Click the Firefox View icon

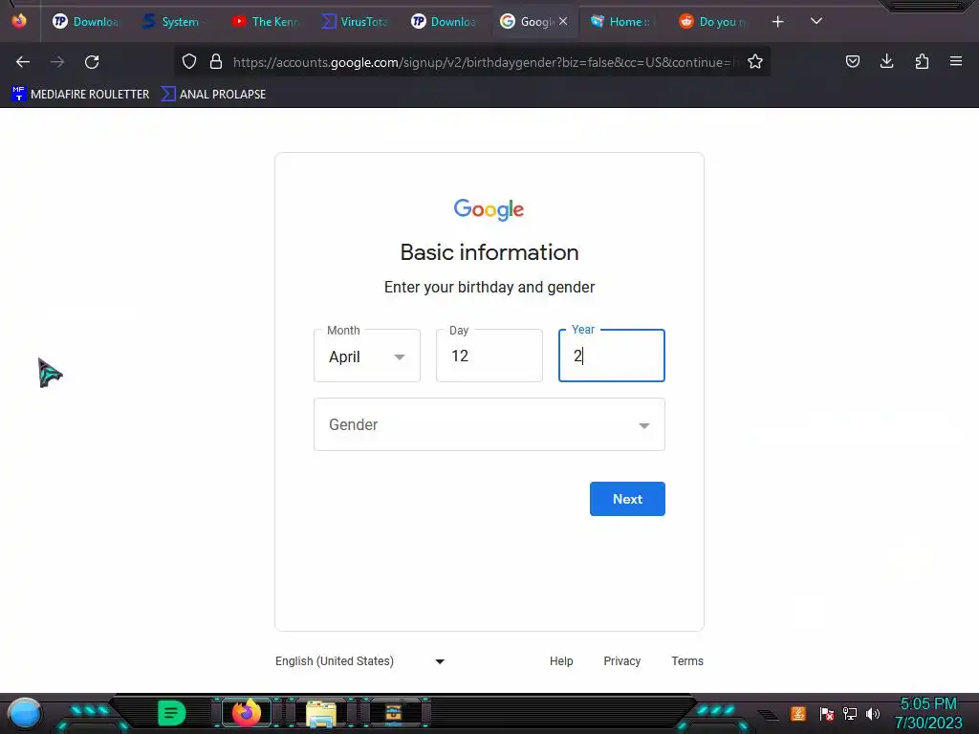coord(19,21)
